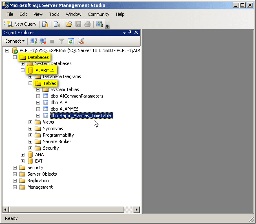Refresh the Object Explorer tree
Viewport: 256px width, 224px height.
[x=71, y=41]
